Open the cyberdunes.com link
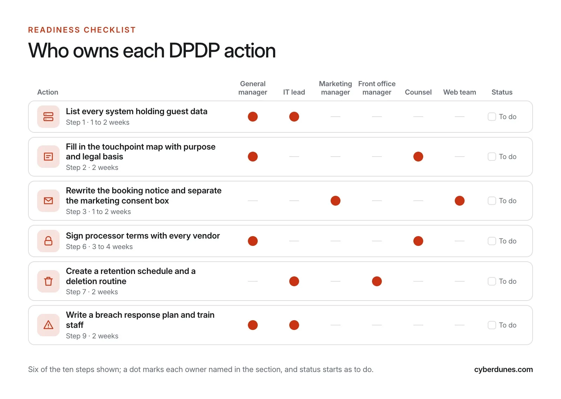561x399 pixels. coord(503,370)
